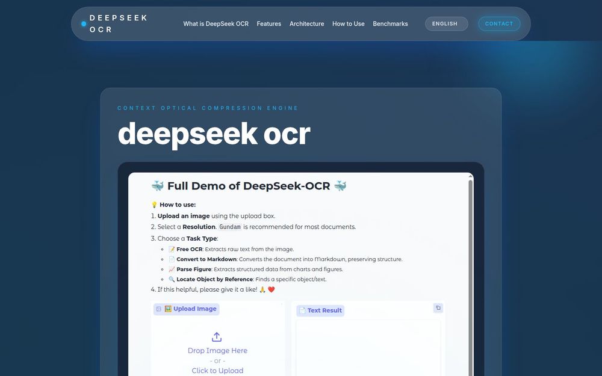Screen dimensions: 602x376
Task: Click the praying hands emoji
Action: (262, 290)
